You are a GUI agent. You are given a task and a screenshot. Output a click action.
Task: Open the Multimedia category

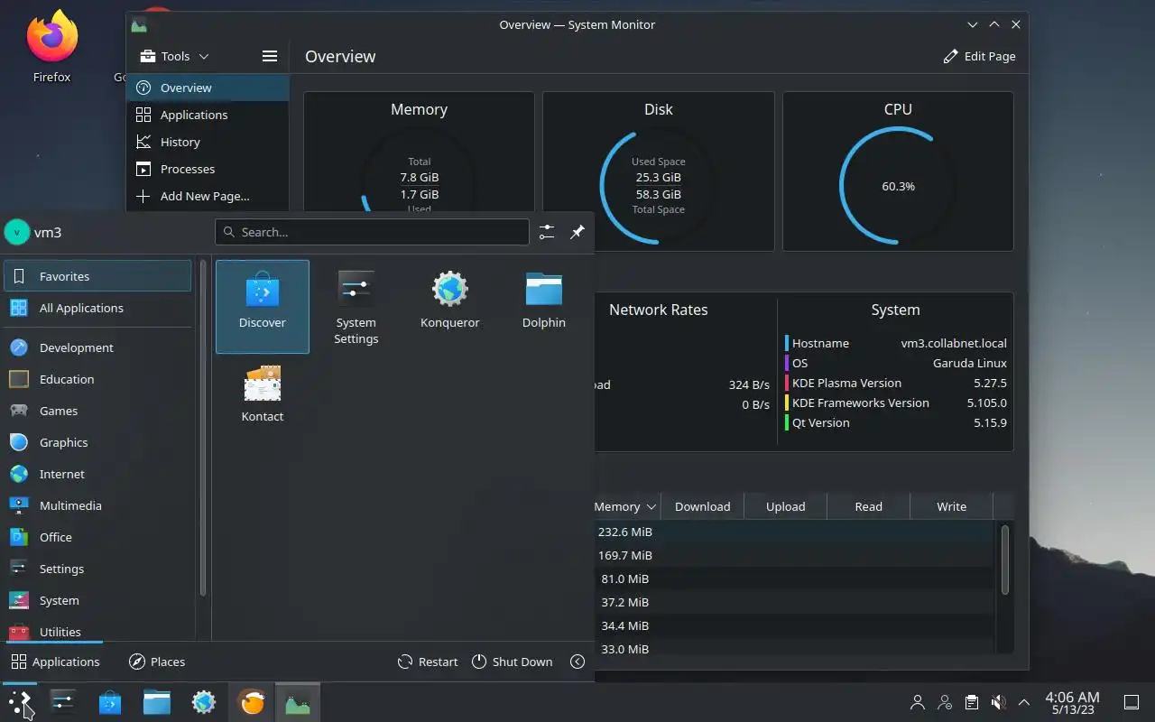pos(98,505)
